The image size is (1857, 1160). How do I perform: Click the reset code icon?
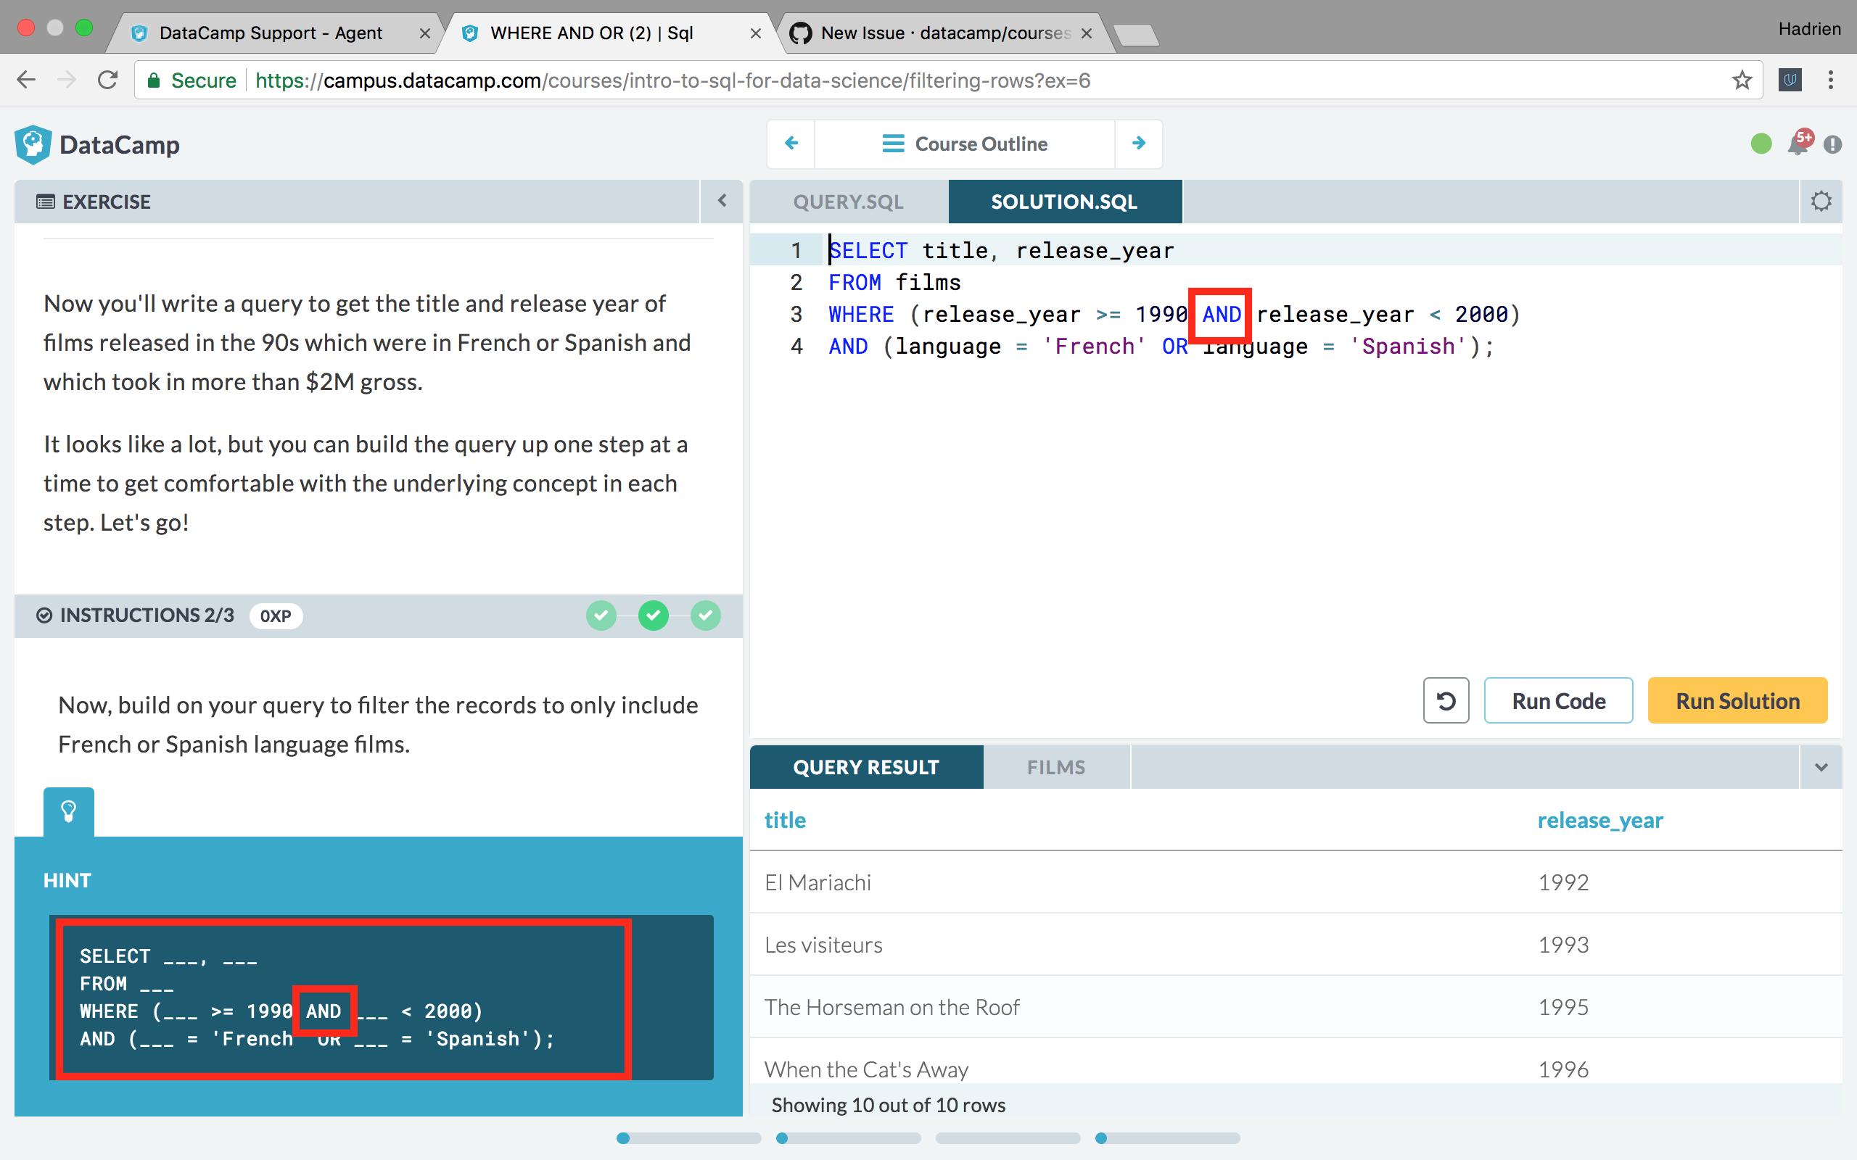point(1446,700)
